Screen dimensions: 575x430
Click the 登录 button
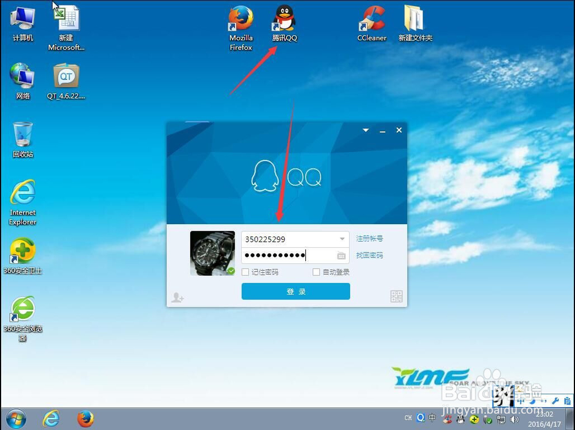point(296,291)
